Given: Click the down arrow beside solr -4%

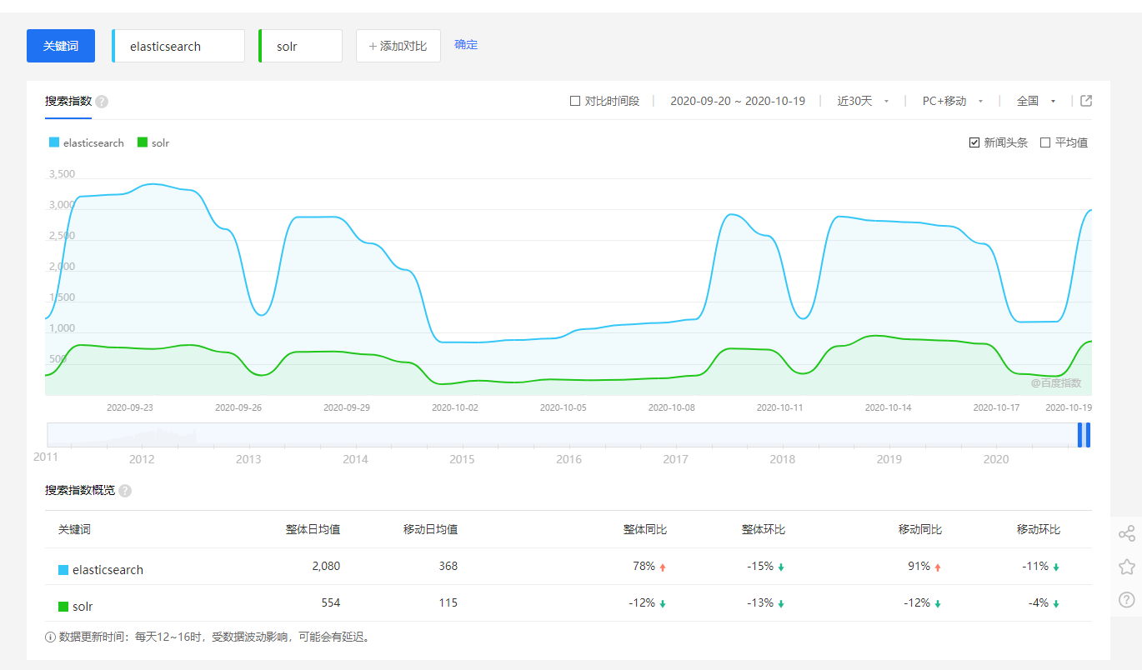Looking at the screenshot, I should [x=1056, y=603].
